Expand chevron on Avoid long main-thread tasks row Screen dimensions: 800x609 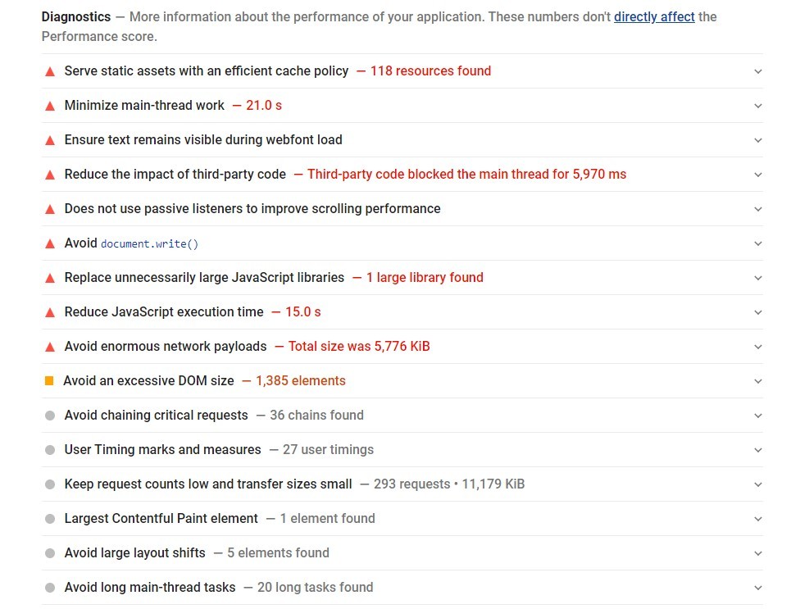tap(758, 588)
